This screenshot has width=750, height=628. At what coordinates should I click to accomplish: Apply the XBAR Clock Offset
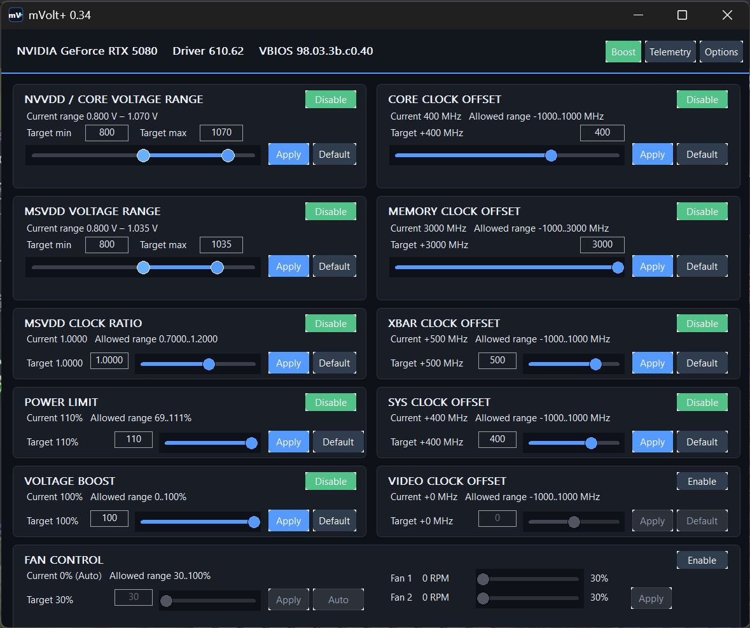pos(653,363)
